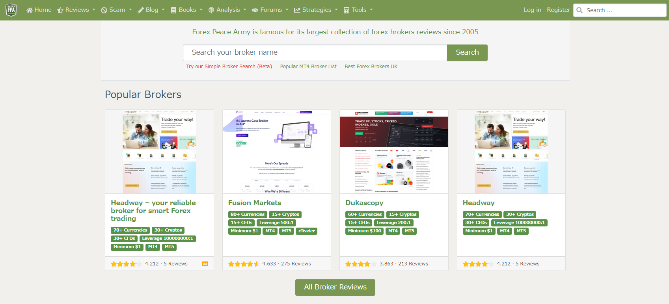
Task: Click the magnifier icon in top search
Action: point(580,10)
